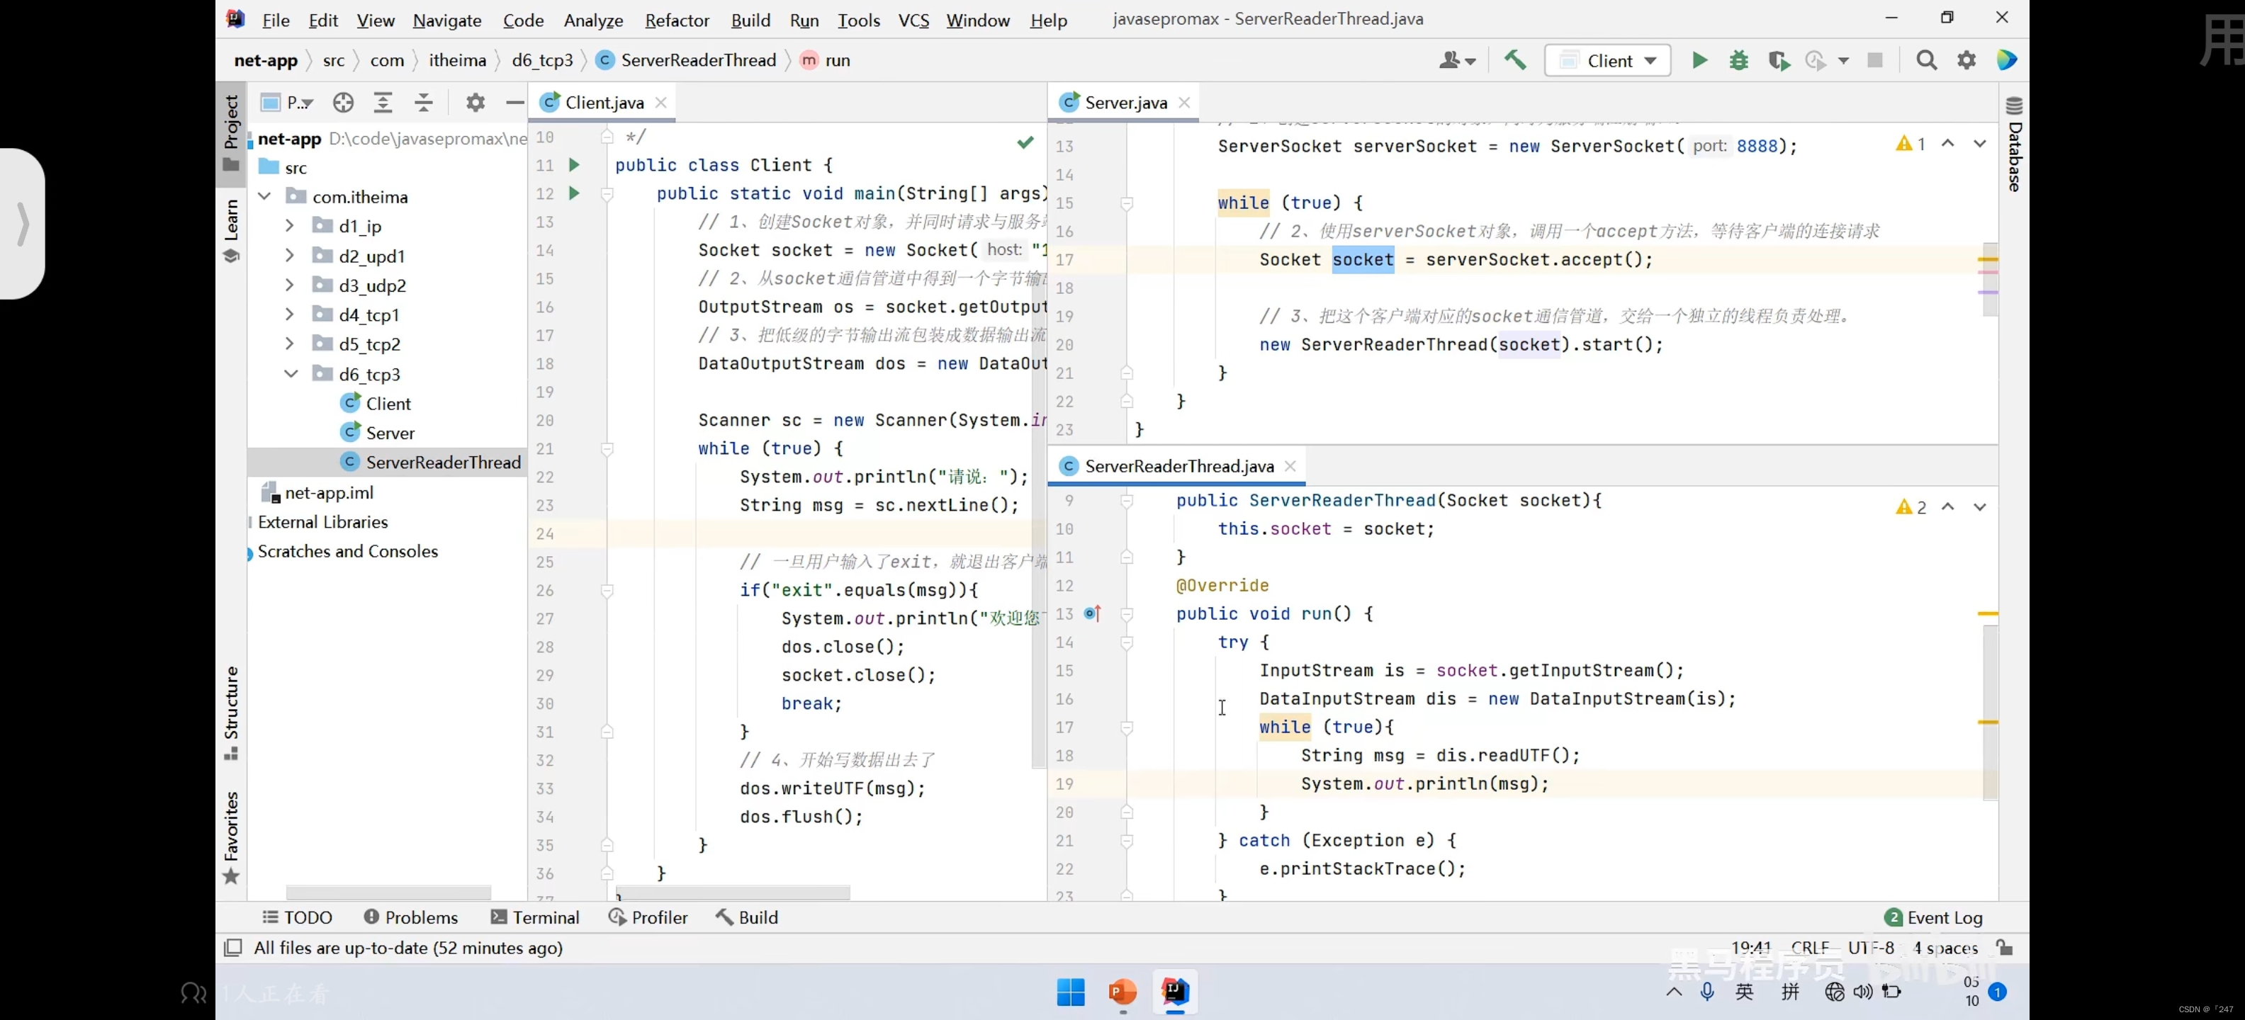Close the Server.java tab
This screenshot has height=1020, width=2245.
pyautogui.click(x=1184, y=103)
